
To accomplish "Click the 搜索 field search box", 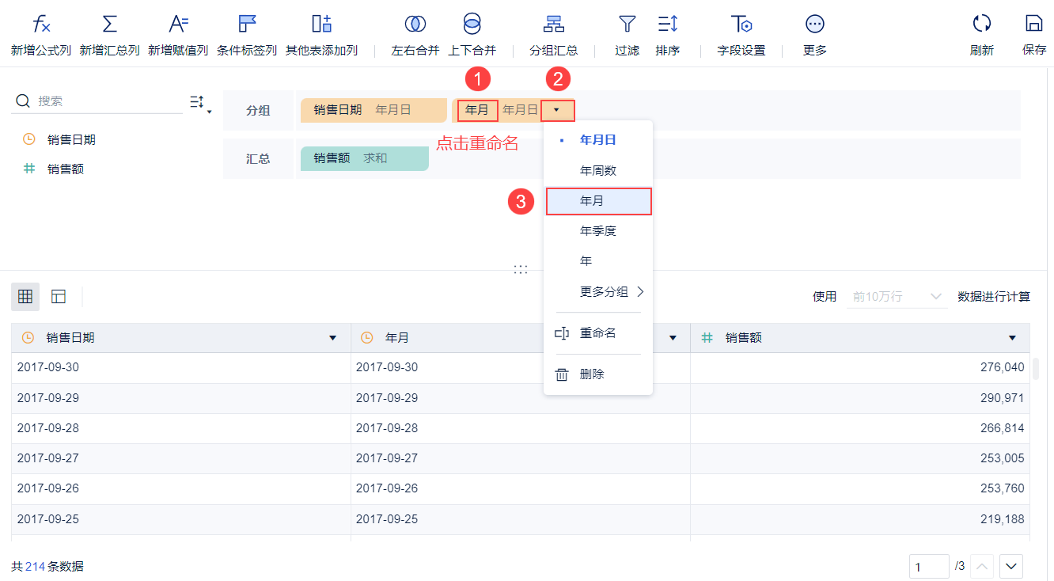I will pos(107,101).
